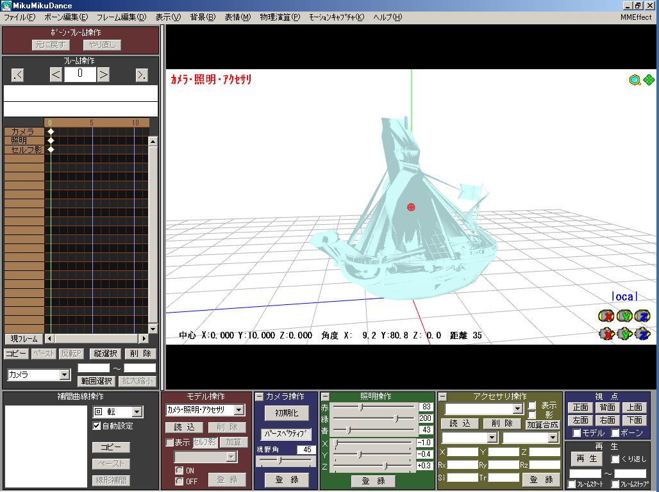Click the camera 初期化 button
This screenshot has height=492, width=659.
287,413
